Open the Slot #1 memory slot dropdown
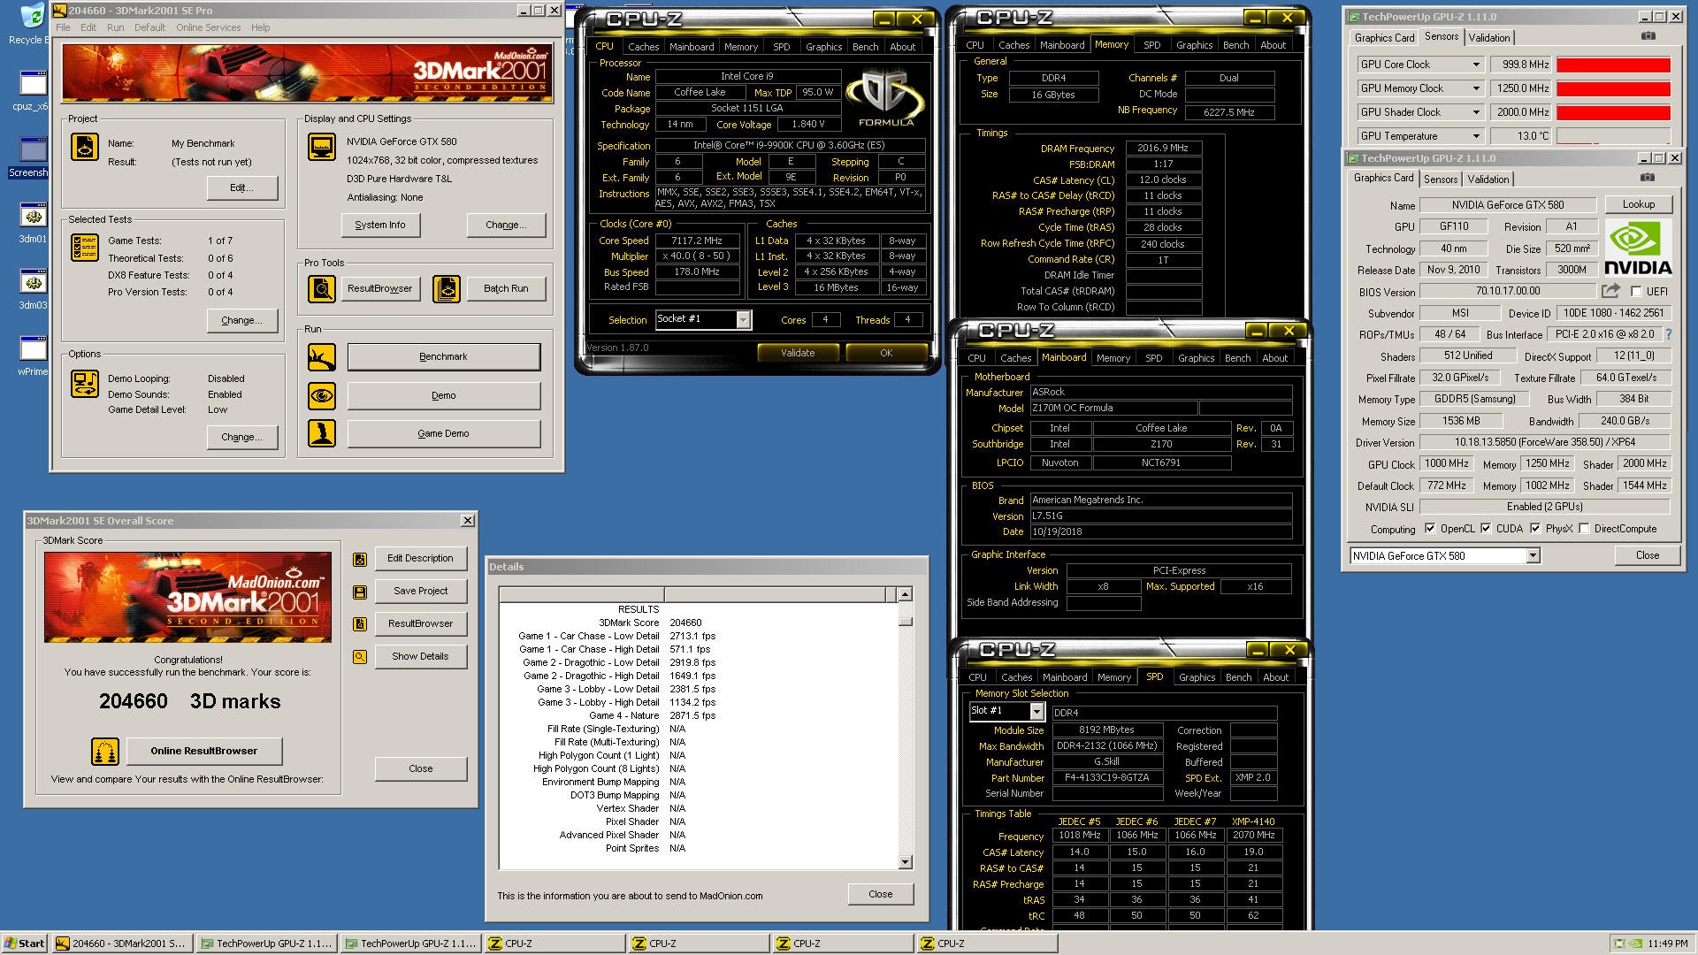Viewport: 1698px width, 955px height. (x=1036, y=711)
